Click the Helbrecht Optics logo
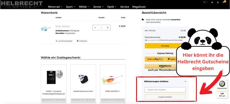The height and width of the screenshot is (104, 230). 22,5
